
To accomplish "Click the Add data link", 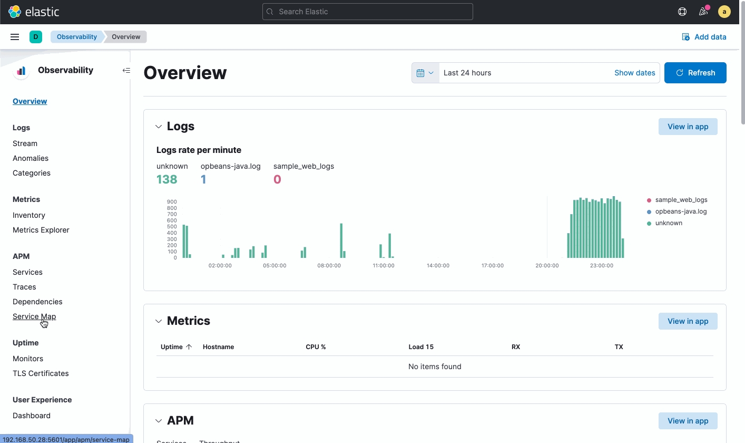I will pos(704,37).
